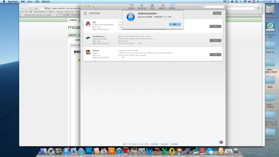Launch Microsoft Outlook from the Dock
The image size is (279, 157).
pos(172,151)
